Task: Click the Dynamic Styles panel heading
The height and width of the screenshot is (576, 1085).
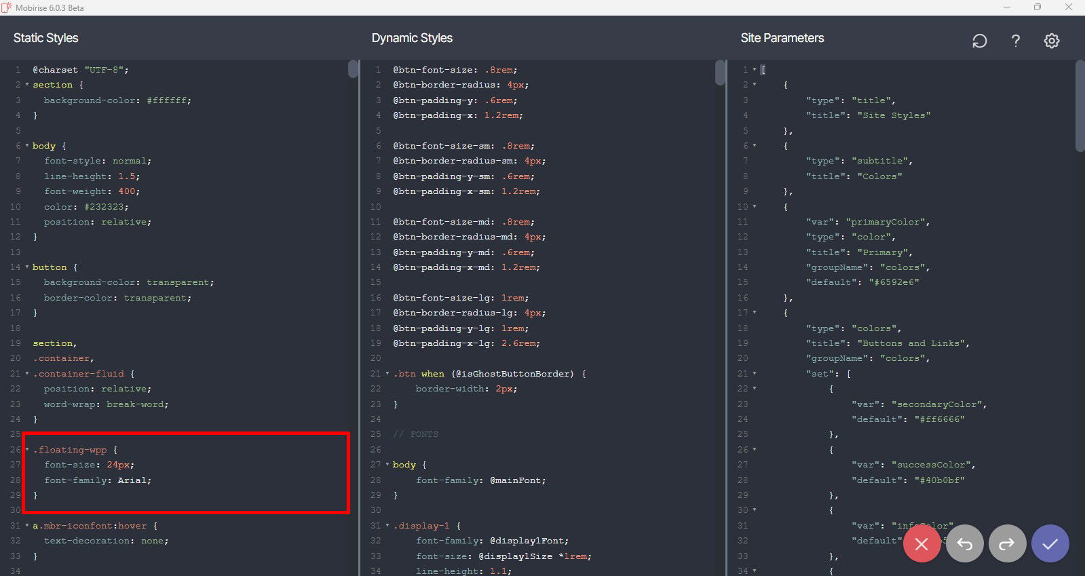Action: [411, 38]
